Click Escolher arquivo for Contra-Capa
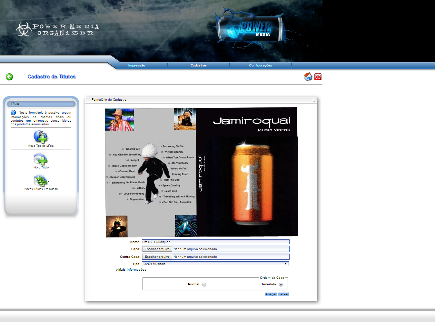Screen dimensions: 435x322 (x=157, y=257)
